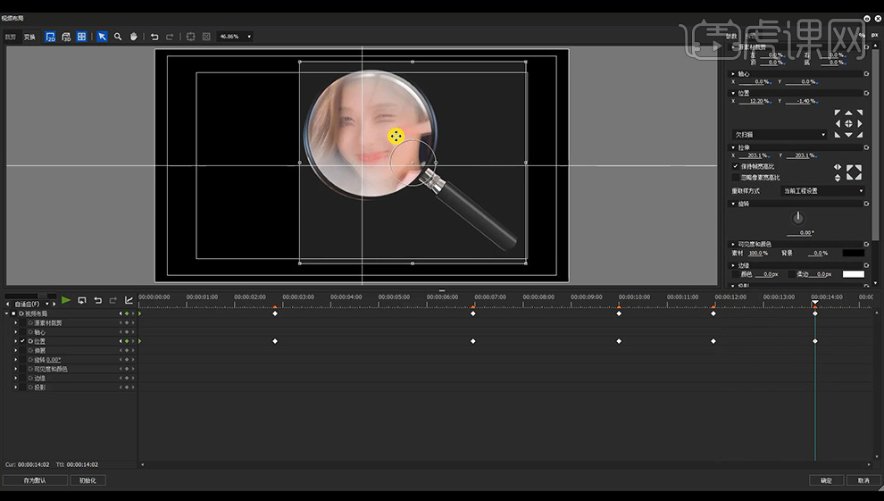The width and height of the screenshot is (884, 501).
Task: Toggle the keyframe graph curve view
Action: [129, 300]
